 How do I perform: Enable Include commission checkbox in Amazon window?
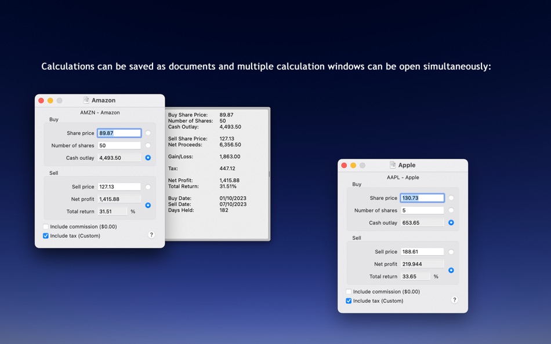click(46, 226)
